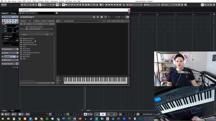This screenshot has height=121, width=216.
Task: Select the Glue tool
Action: [77, 5]
